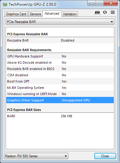
Task: Click the Close button
Action: [x=105, y=156]
